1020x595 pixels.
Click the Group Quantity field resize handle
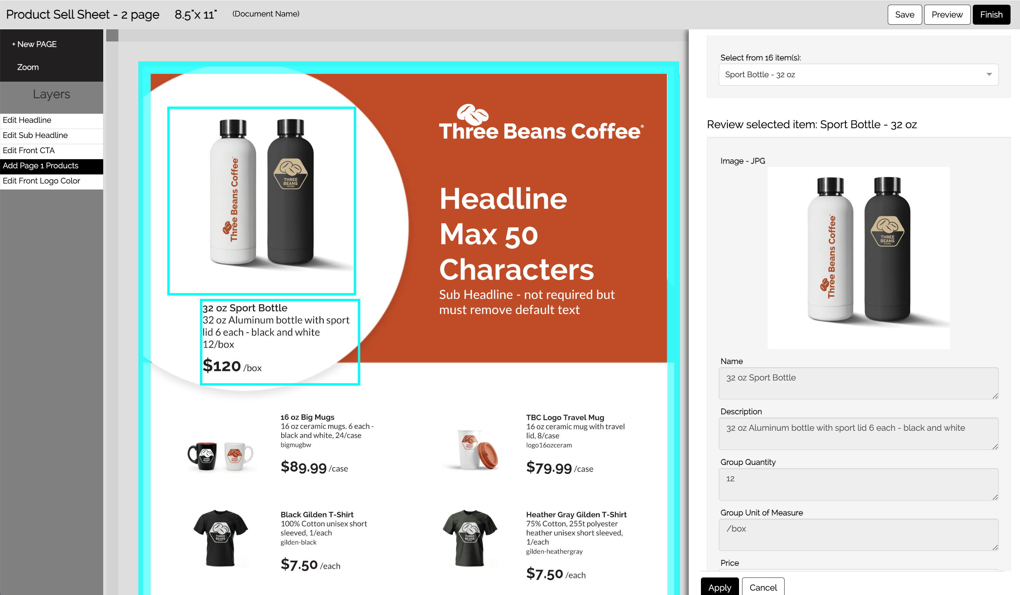pos(995,498)
